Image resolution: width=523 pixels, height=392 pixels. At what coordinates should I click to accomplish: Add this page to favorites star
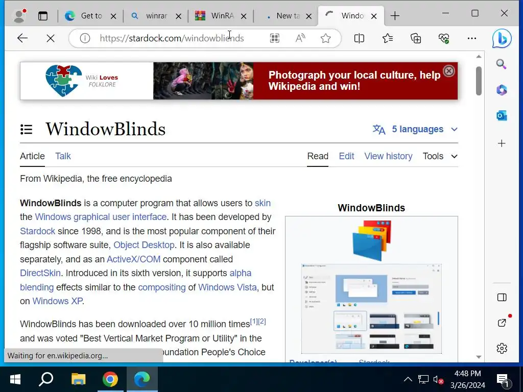coord(325,38)
